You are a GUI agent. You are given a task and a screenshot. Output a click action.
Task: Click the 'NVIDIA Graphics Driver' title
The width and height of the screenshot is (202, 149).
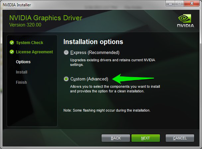click(46, 18)
